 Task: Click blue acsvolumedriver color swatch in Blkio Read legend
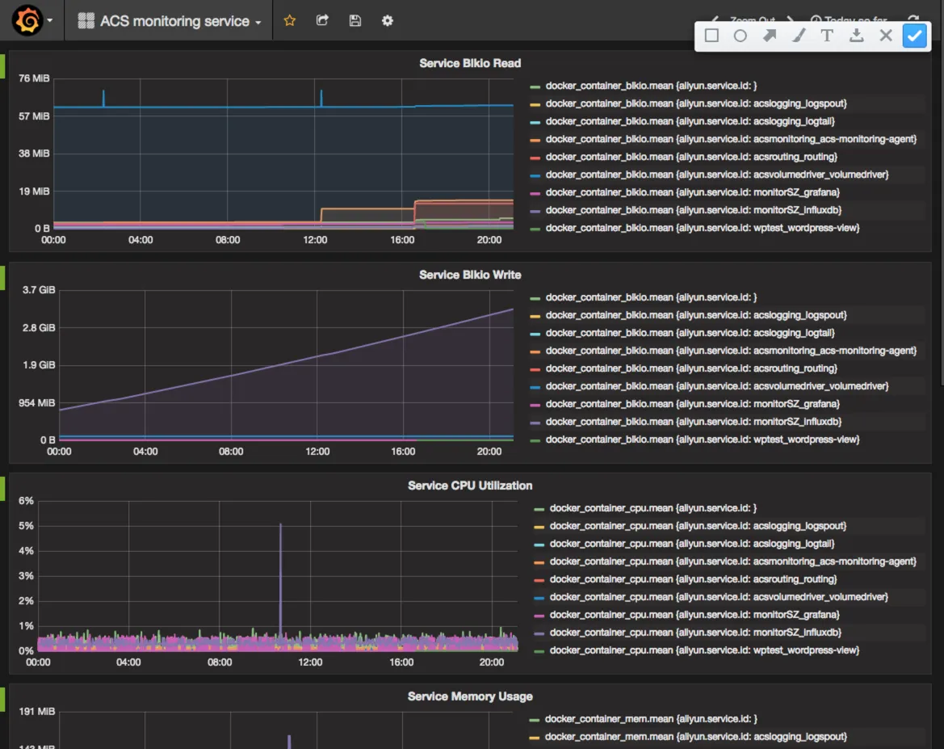(x=535, y=175)
